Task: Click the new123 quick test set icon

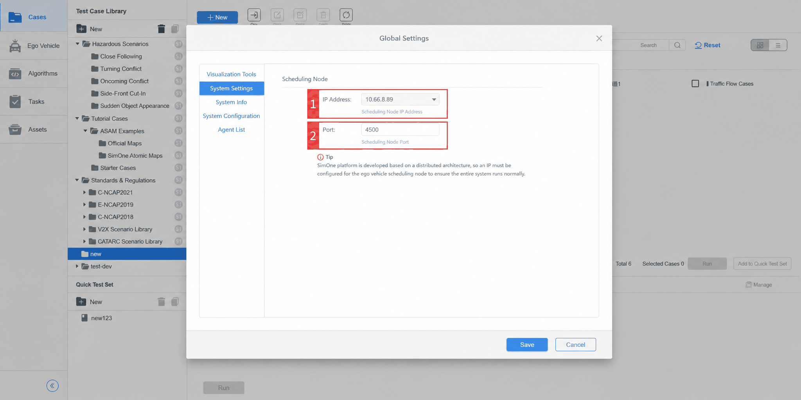Action: click(84, 318)
